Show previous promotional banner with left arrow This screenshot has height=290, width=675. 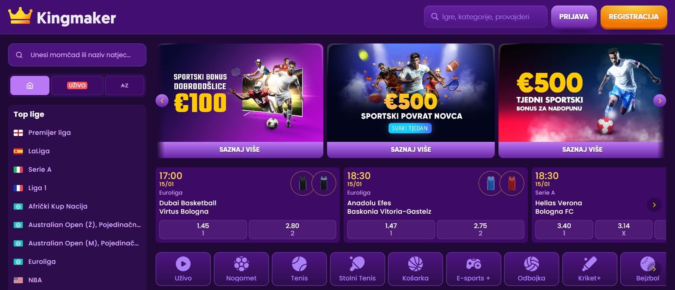tap(162, 101)
